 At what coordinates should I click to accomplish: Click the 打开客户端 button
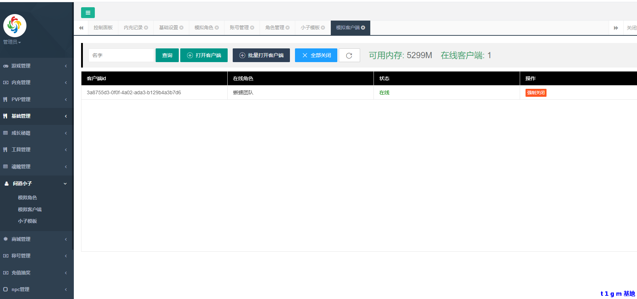pyautogui.click(x=204, y=55)
